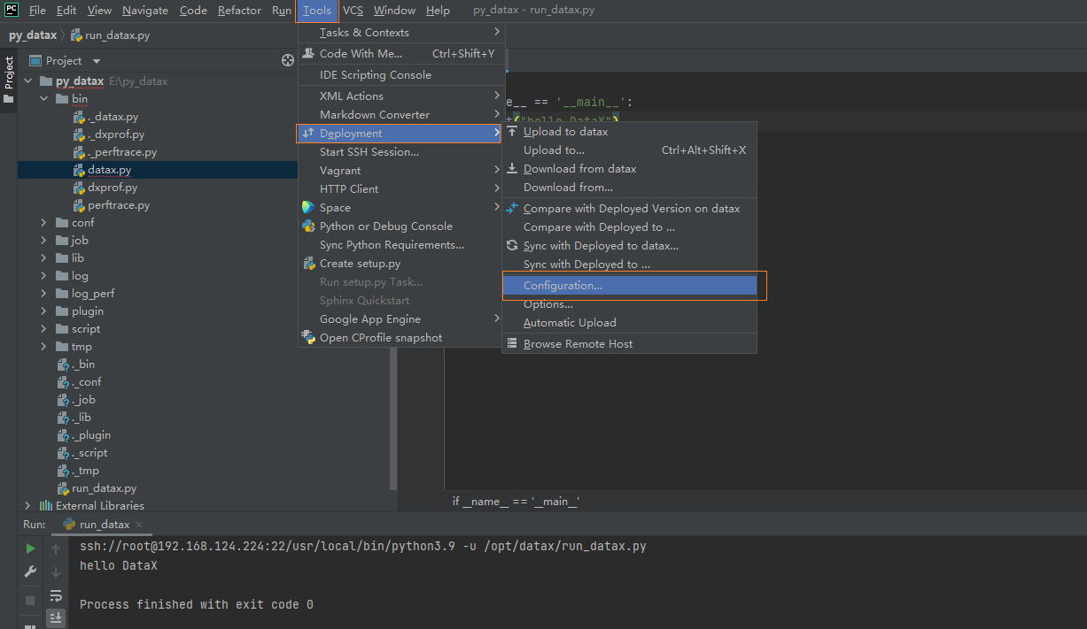Click the Sync with Deployed to datax icon
This screenshot has height=629, width=1087.
point(512,245)
